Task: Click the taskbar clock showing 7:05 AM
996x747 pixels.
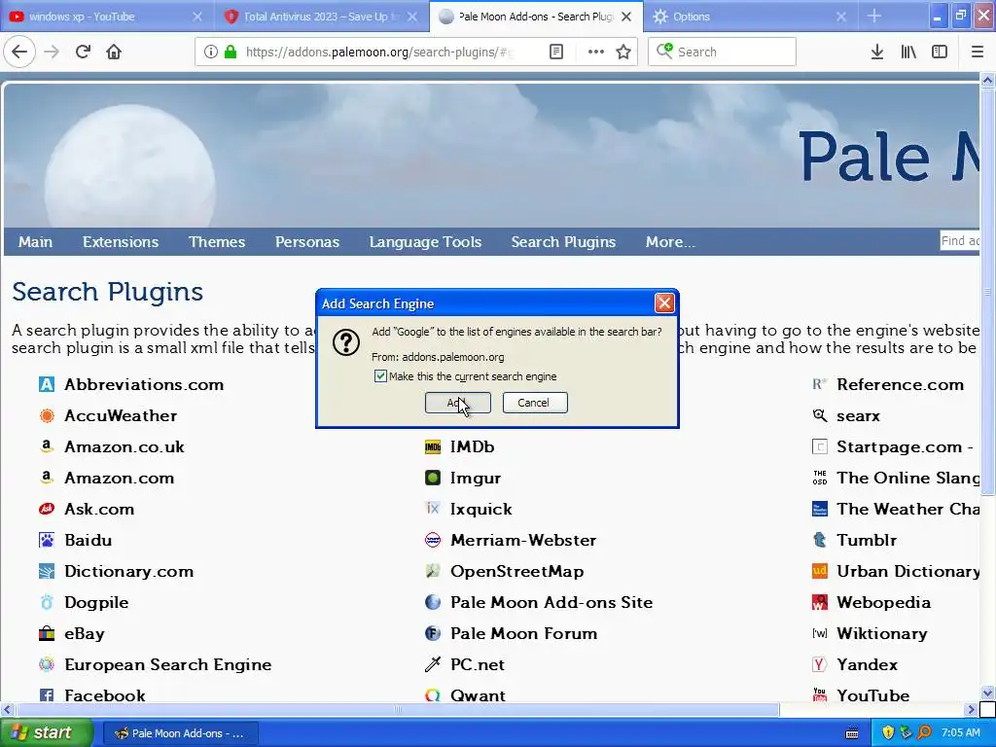Action: click(x=960, y=732)
